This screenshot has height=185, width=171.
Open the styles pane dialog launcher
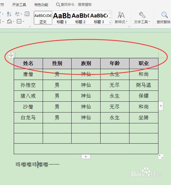pos(129,27)
